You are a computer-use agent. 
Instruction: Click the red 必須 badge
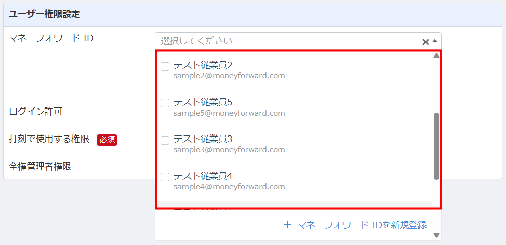107,140
